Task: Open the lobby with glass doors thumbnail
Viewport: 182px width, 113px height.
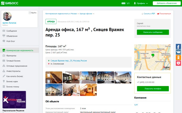Action: [x=71, y=77]
